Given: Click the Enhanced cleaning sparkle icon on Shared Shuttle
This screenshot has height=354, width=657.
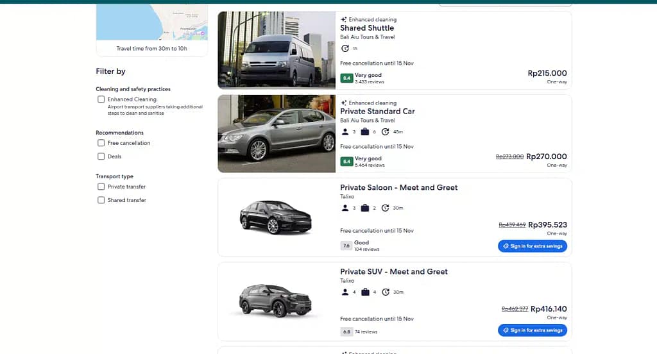Looking at the screenshot, I should pyautogui.click(x=344, y=20).
